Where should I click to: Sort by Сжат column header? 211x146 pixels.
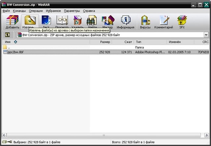click(x=123, y=42)
